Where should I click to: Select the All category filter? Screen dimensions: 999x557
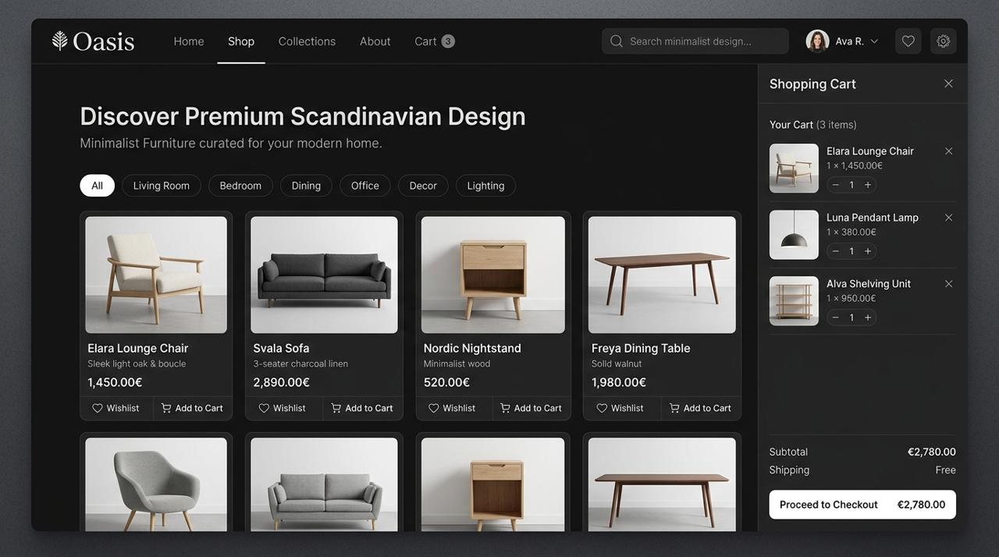point(97,186)
